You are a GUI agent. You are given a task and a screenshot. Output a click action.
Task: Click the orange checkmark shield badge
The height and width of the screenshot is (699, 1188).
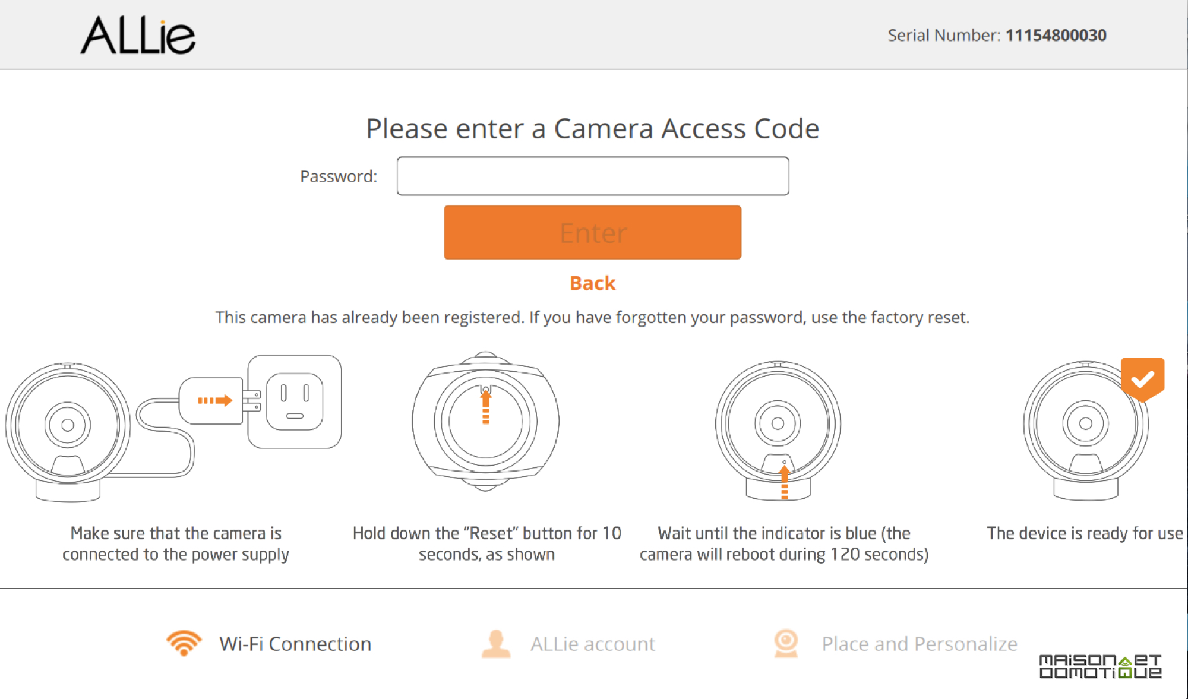tap(1142, 379)
